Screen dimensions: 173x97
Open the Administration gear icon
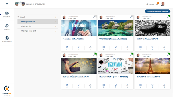7,38
